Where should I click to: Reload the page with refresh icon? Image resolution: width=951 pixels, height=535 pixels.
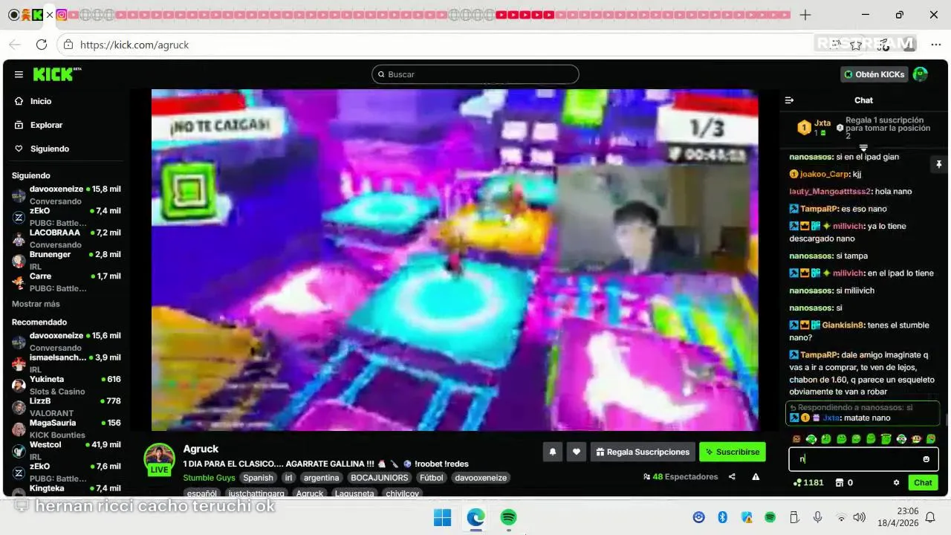42,45
